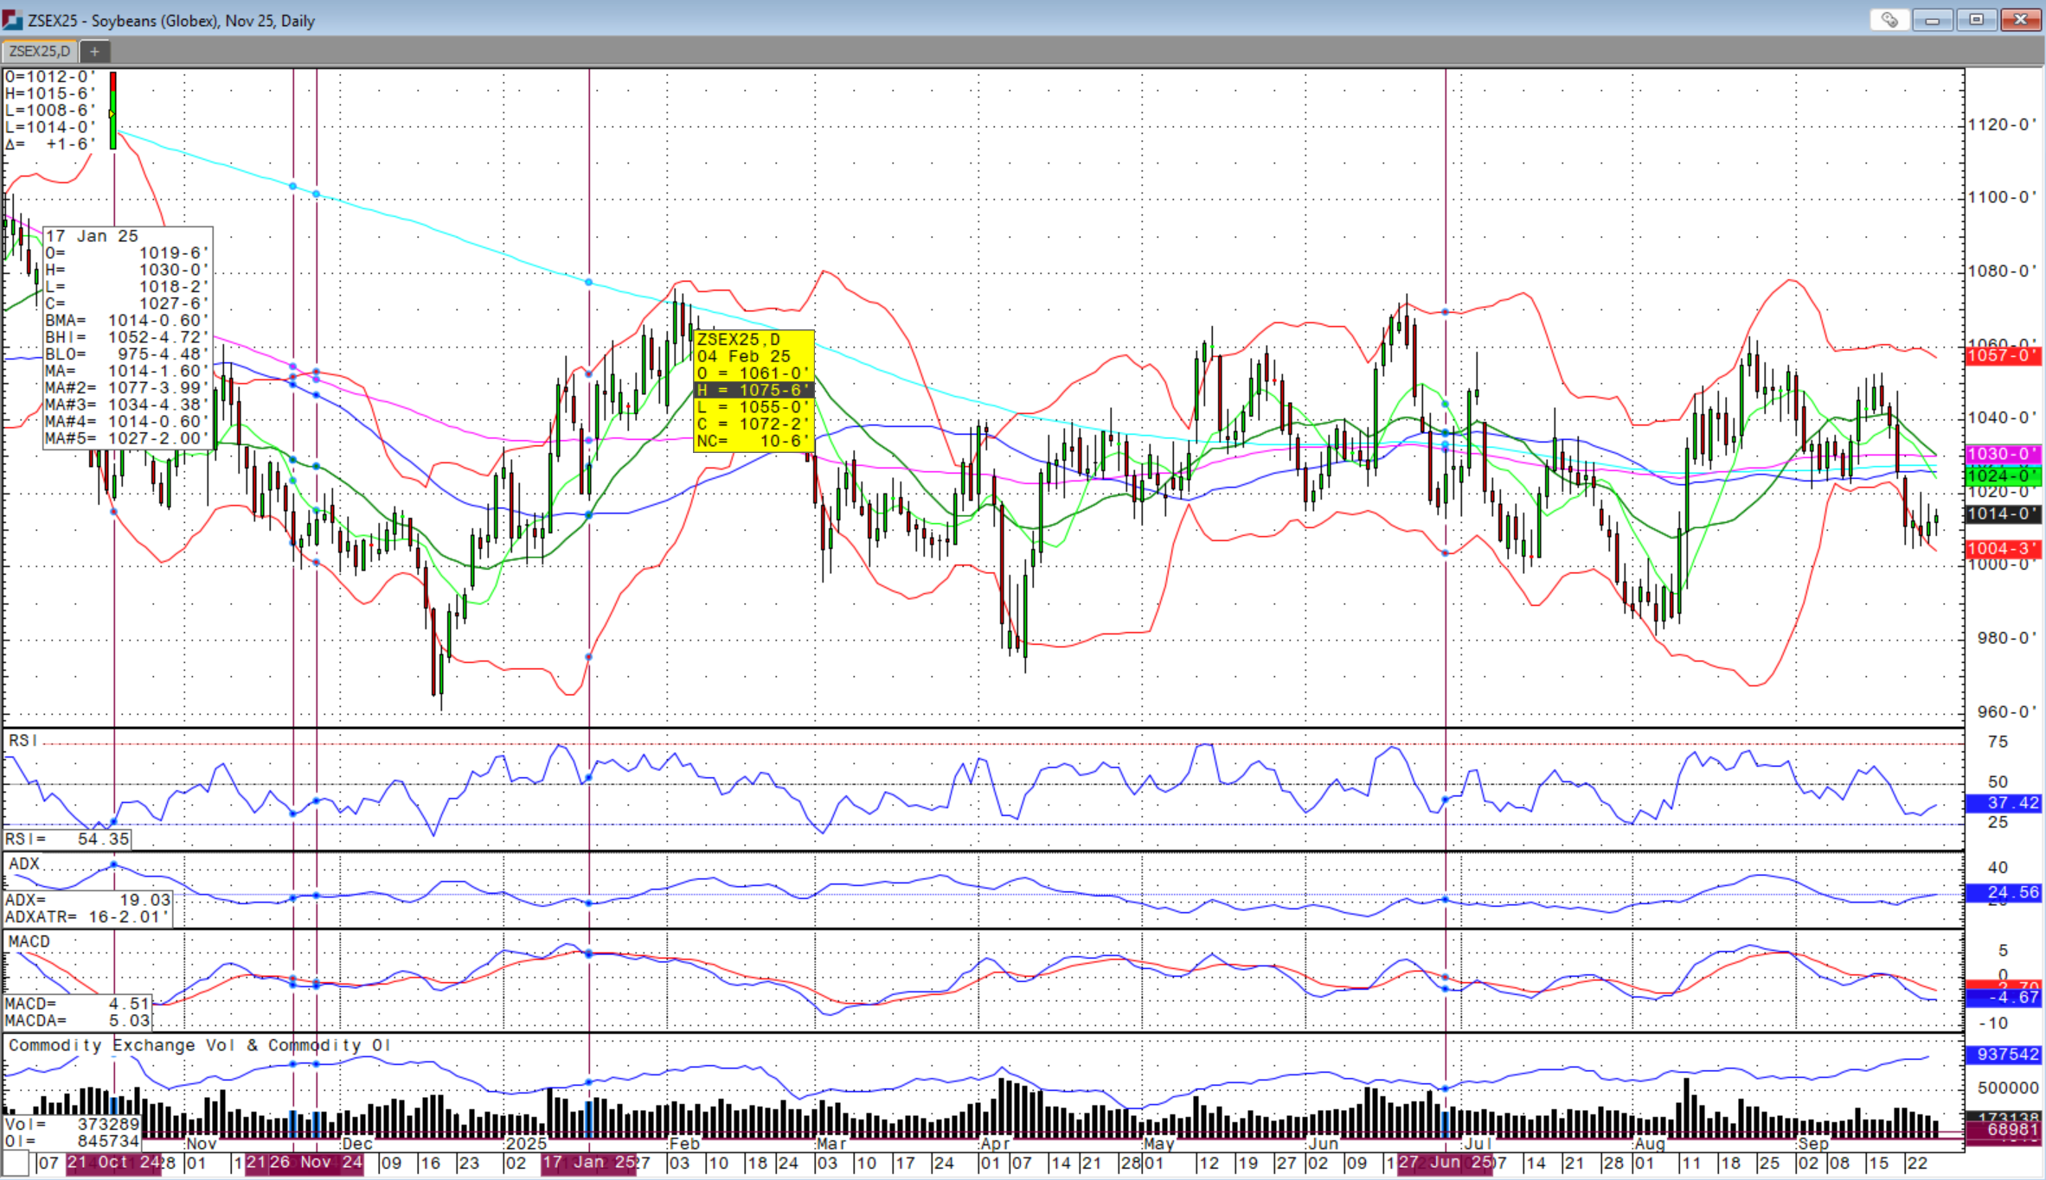The image size is (2046, 1180).
Task: Click the 21 Oct 24 date marker
Action: 113,1163
